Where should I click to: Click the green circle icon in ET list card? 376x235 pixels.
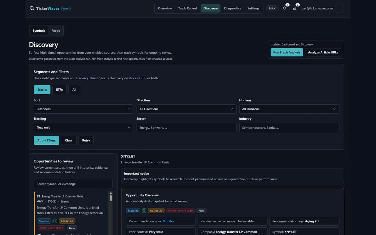coord(55,221)
